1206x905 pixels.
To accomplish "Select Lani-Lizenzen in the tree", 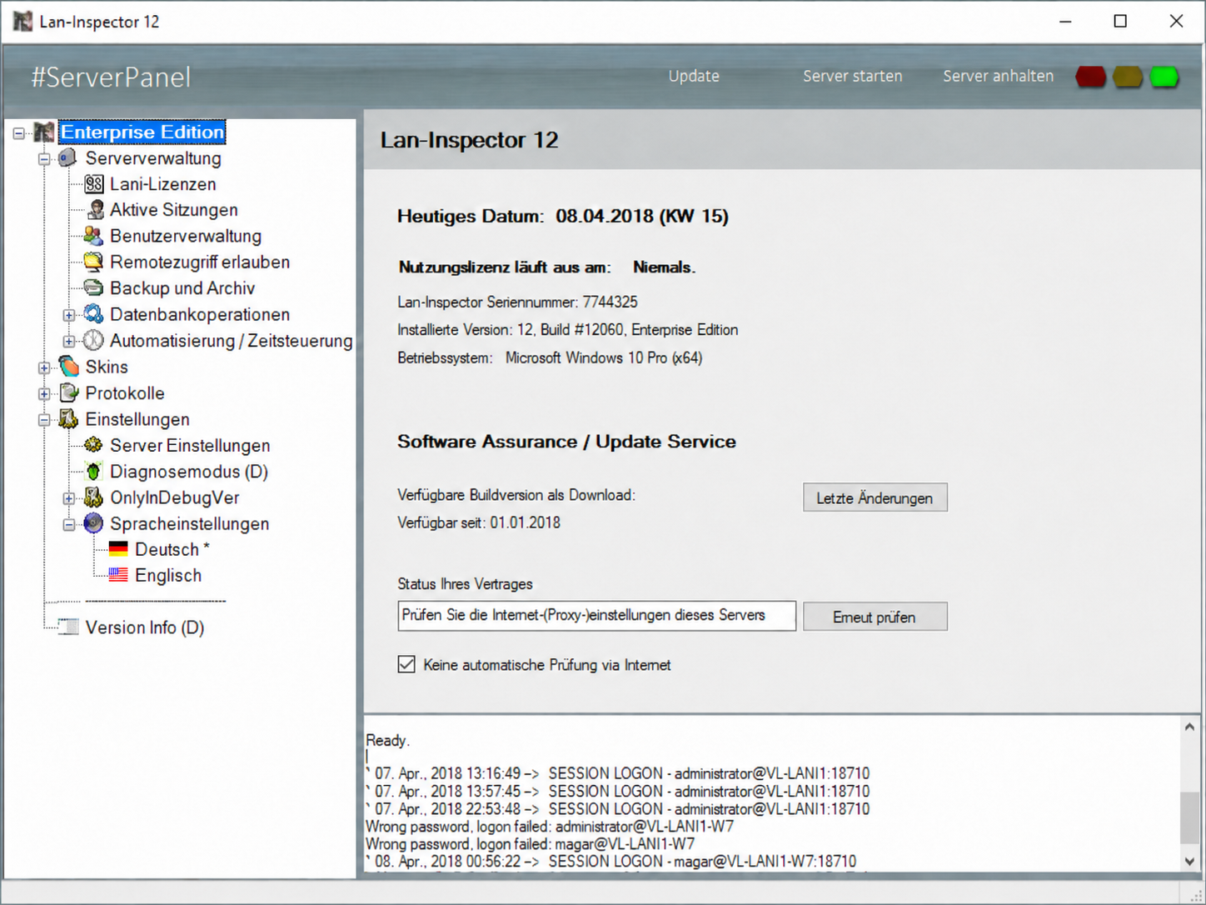I will coord(163,184).
